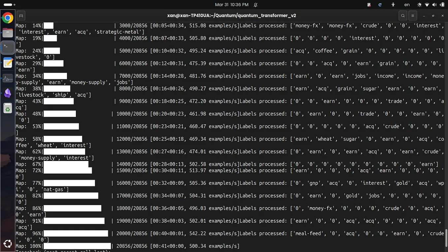
Task: Open the Files application in the dock
Action: [7, 33]
